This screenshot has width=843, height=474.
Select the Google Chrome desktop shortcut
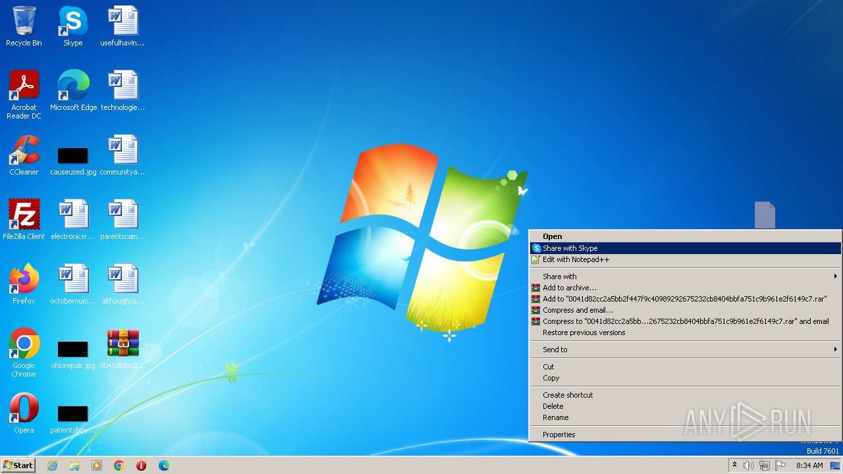click(x=24, y=353)
